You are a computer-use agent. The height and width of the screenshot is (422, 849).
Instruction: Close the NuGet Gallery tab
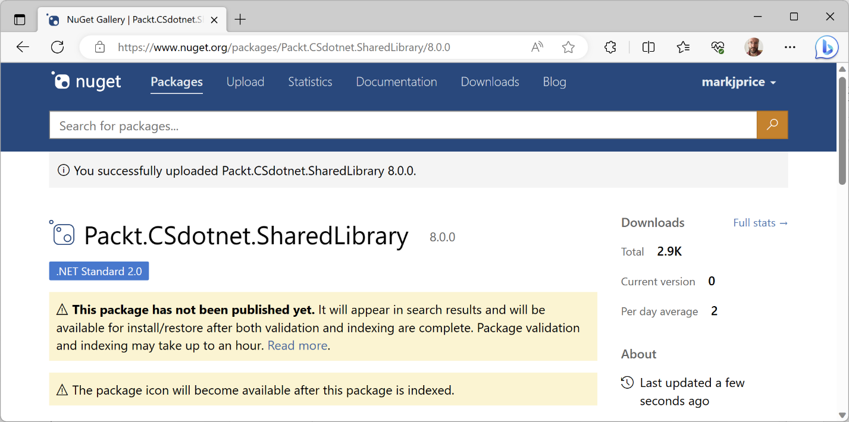click(214, 20)
